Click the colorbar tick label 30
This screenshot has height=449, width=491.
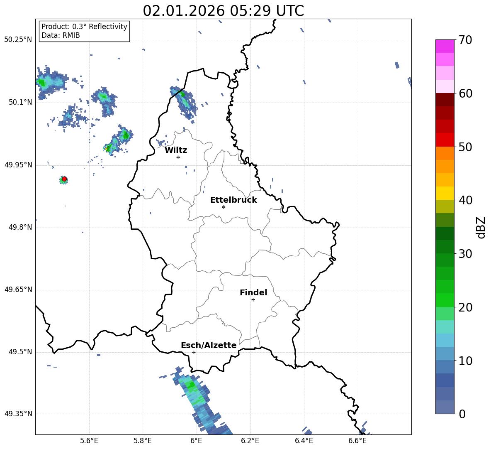465,254
